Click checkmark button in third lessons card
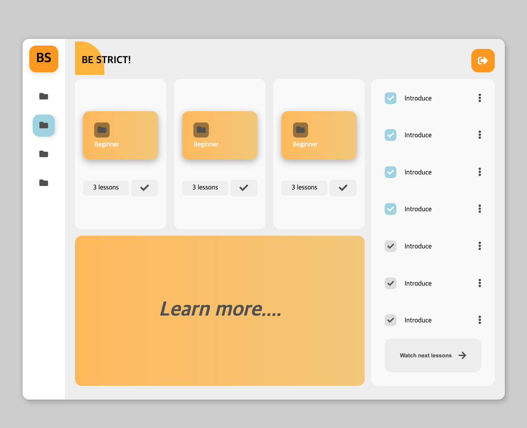Image resolution: width=527 pixels, height=428 pixels. coord(343,188)
